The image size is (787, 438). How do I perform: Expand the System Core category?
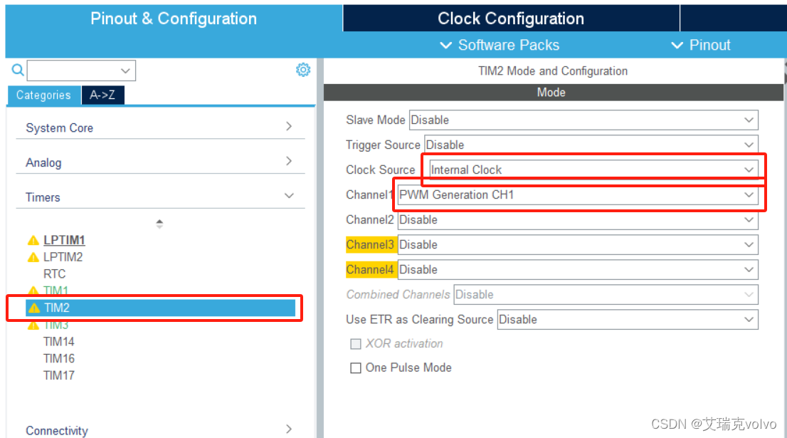(161, 127)
